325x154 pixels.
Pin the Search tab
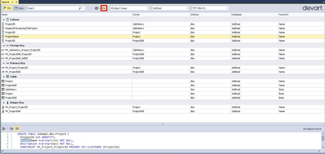point(12,2)
